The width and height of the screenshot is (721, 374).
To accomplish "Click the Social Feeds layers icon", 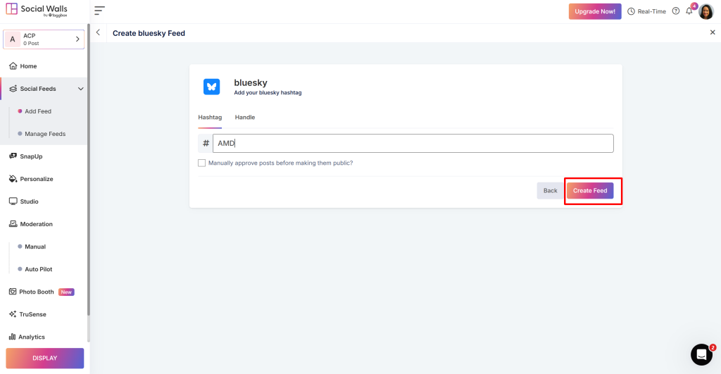I will (13, 88).
